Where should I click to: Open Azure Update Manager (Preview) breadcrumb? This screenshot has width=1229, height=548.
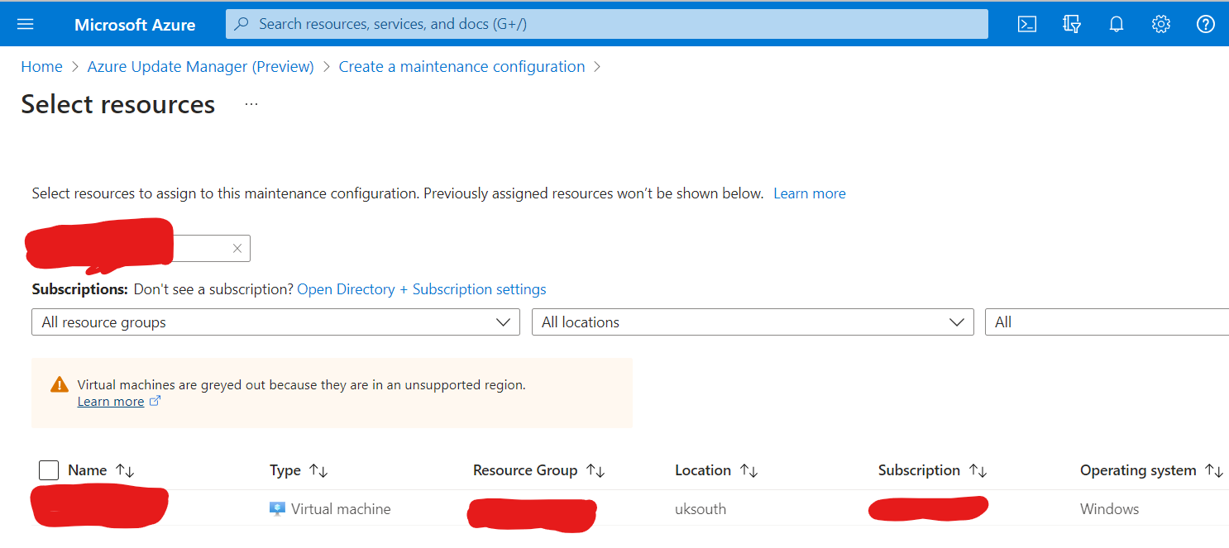click(200, 66)
